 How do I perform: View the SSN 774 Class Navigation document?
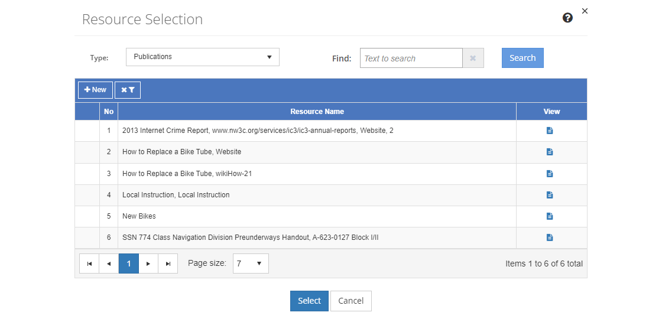pyautogui.click(x=550, y=238)
